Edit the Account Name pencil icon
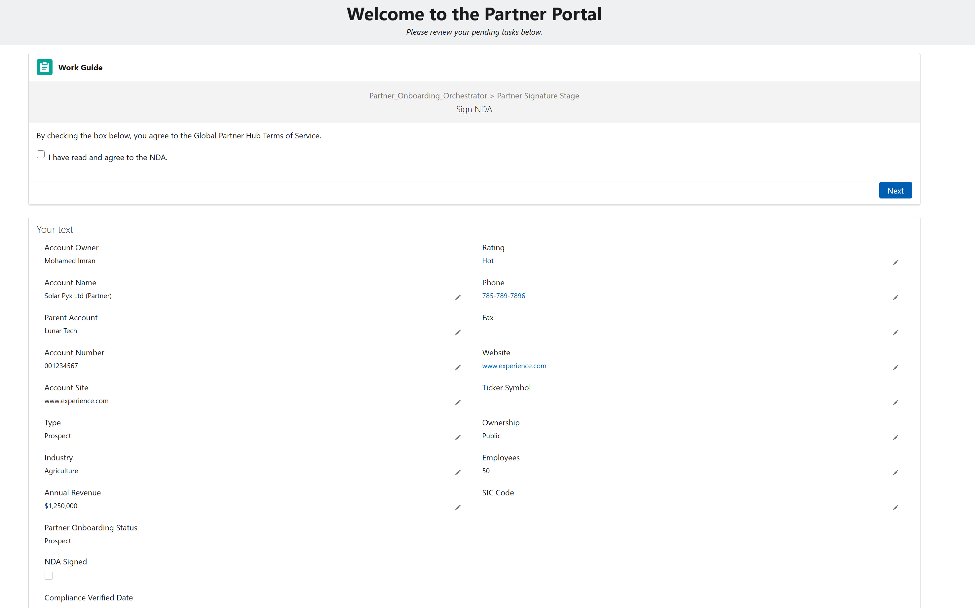This screenshot has width=975, height=608. tap(458, 298)
